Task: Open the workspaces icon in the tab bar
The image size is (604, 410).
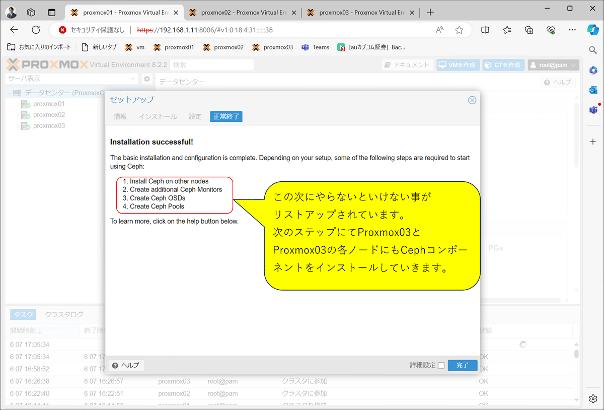Action: [31, 12]
